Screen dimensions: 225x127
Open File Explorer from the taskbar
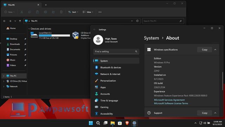point(112,123)
